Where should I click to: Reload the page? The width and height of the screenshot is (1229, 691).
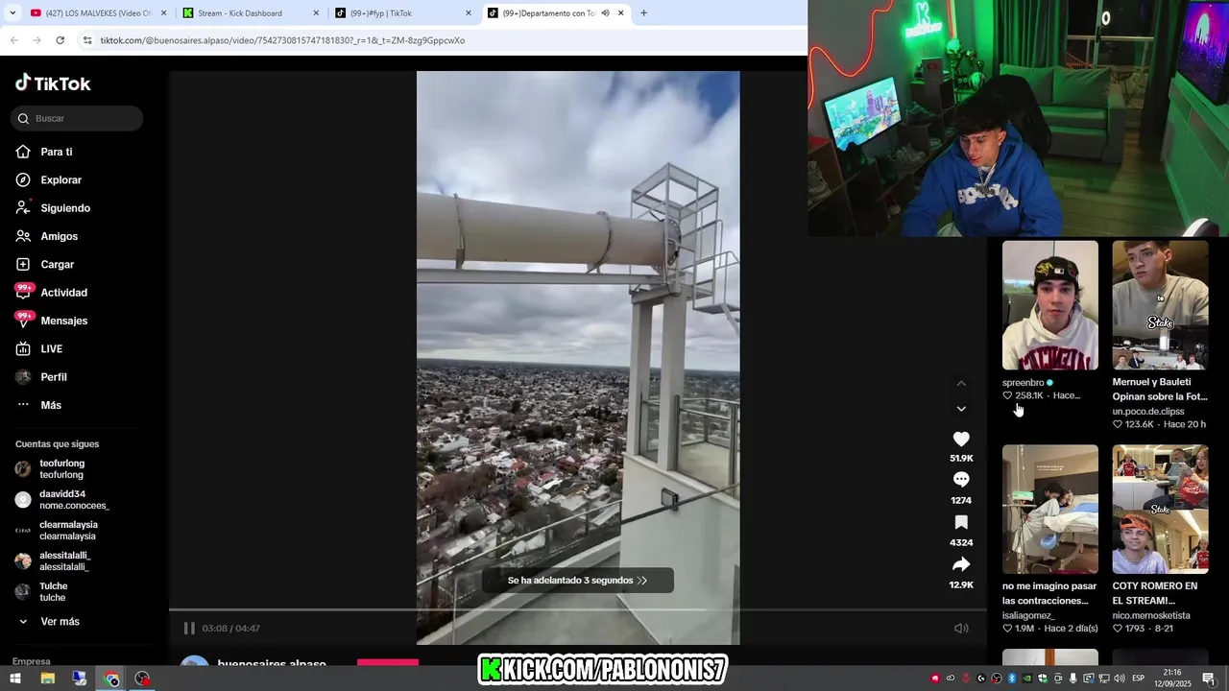click(60, 40)
